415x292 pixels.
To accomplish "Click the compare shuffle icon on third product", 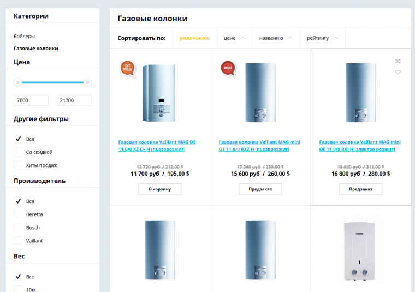I will pos(398,62).
